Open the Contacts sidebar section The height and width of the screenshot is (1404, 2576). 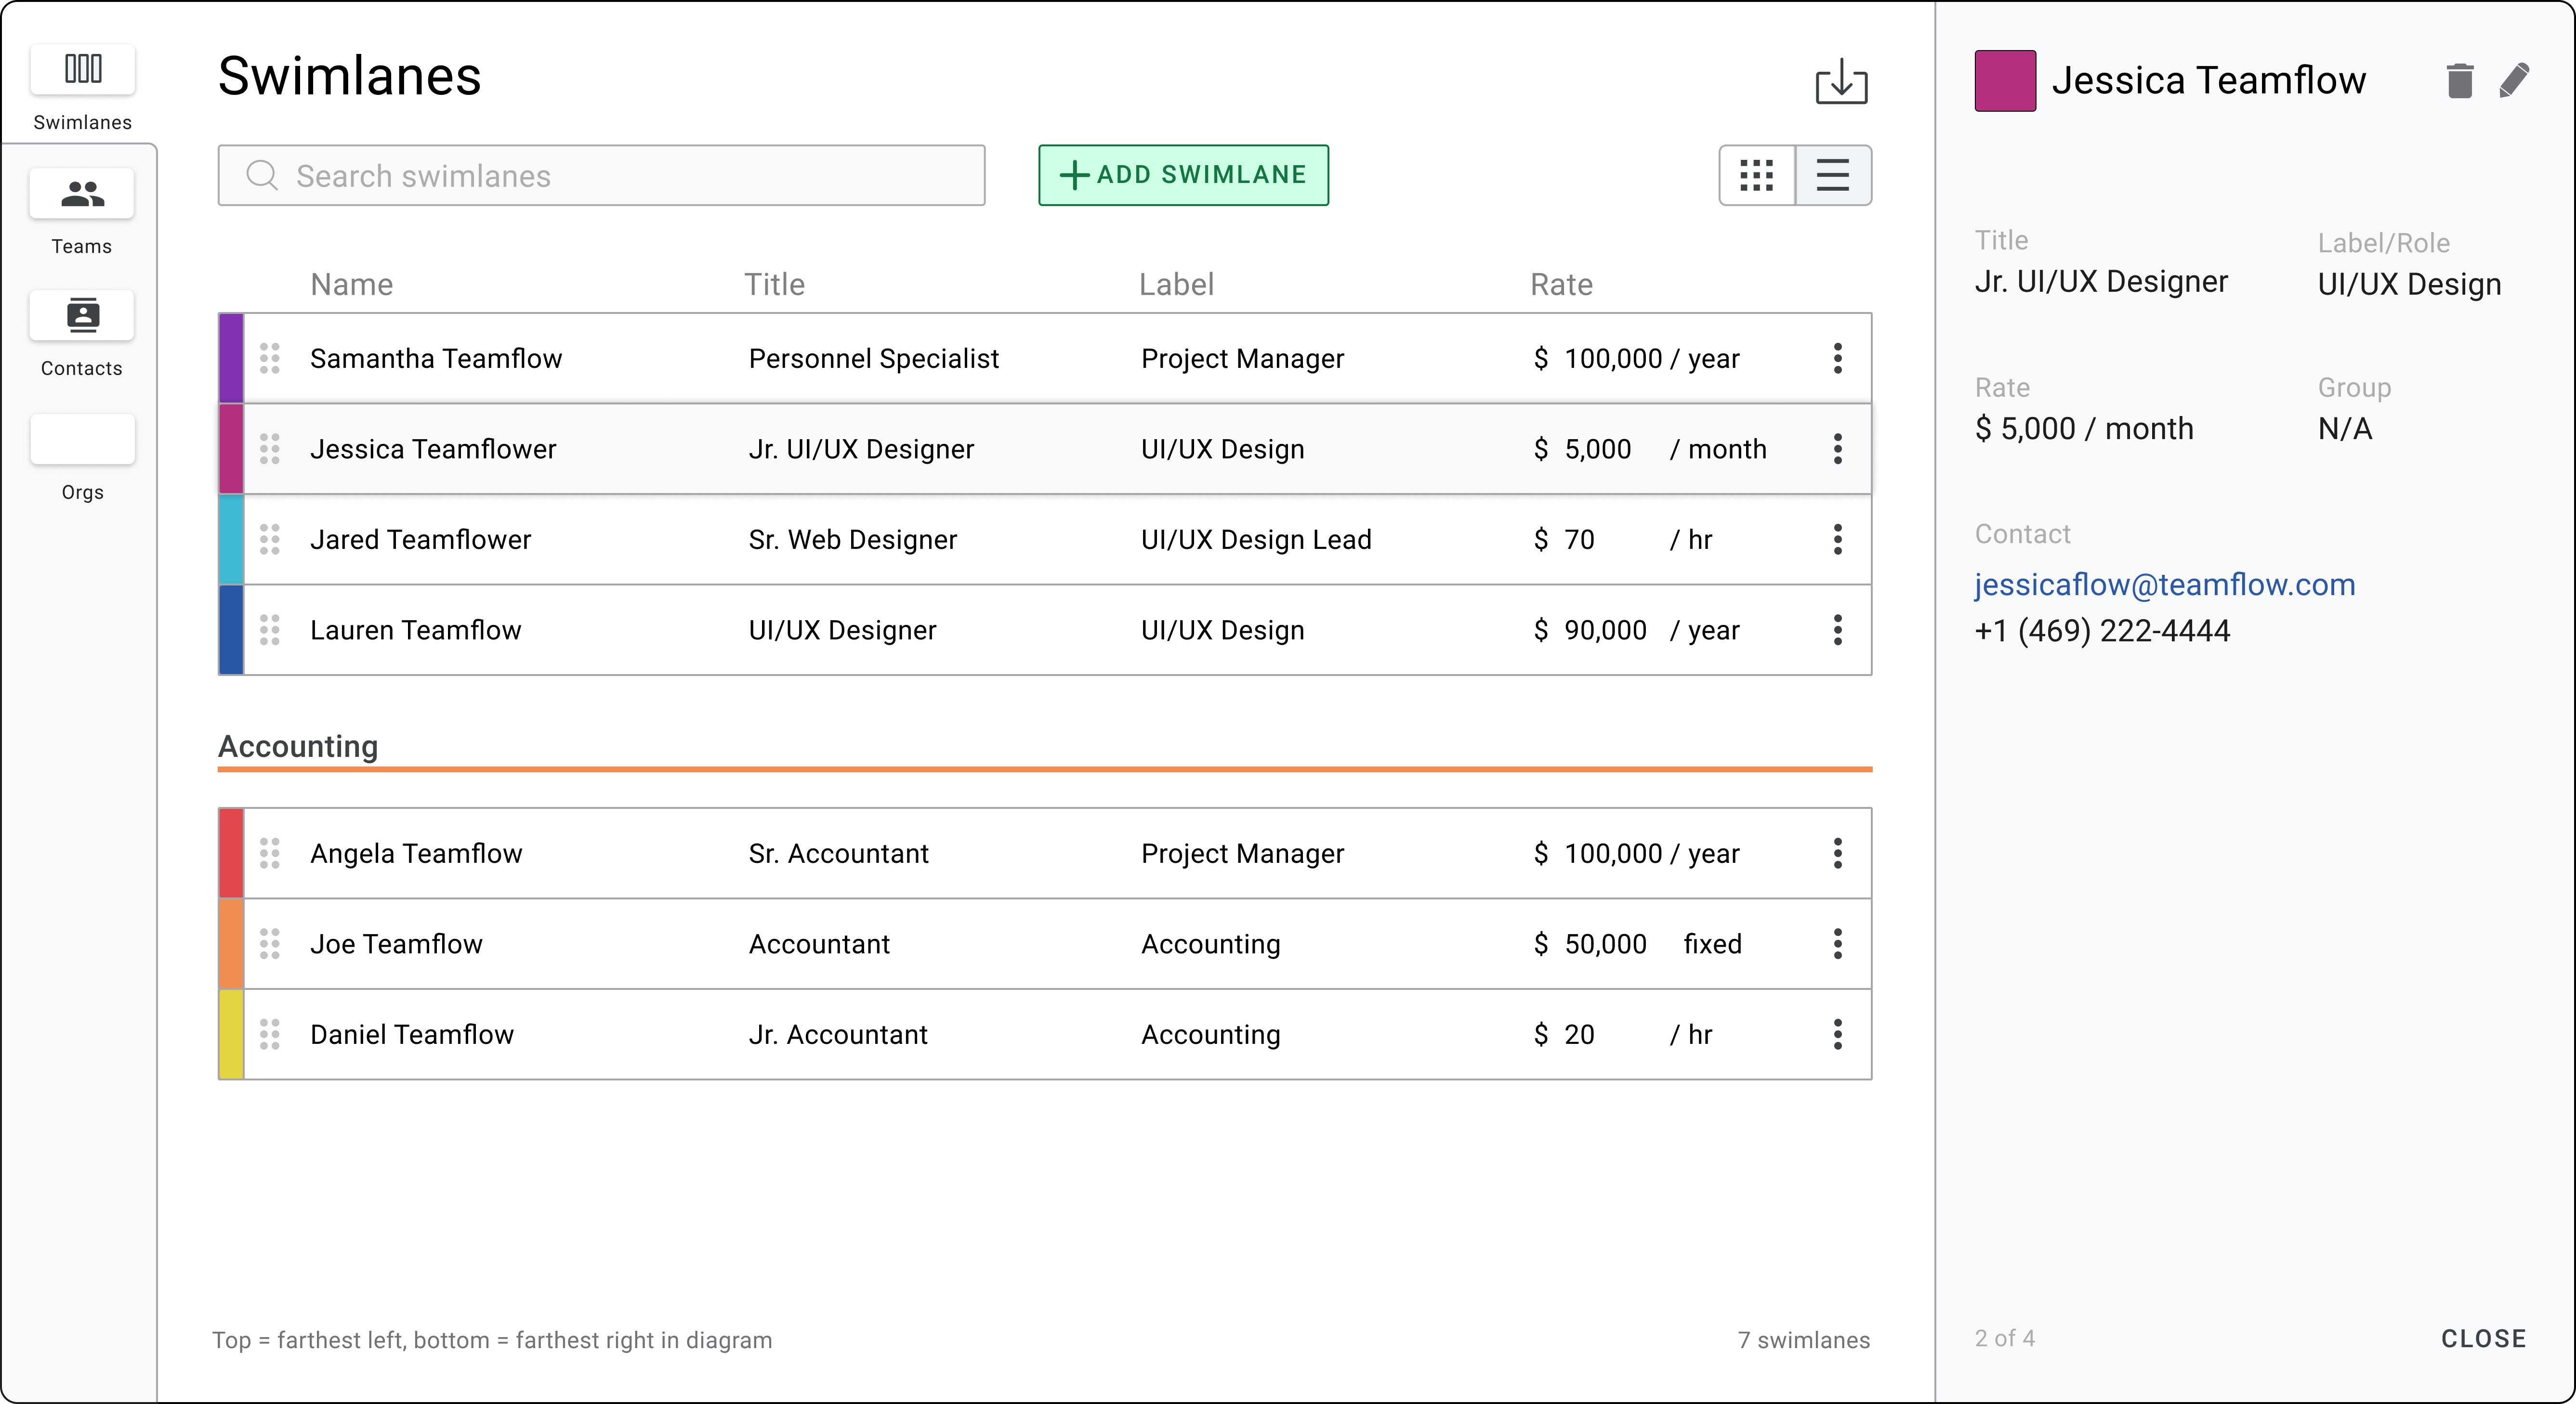82,335
